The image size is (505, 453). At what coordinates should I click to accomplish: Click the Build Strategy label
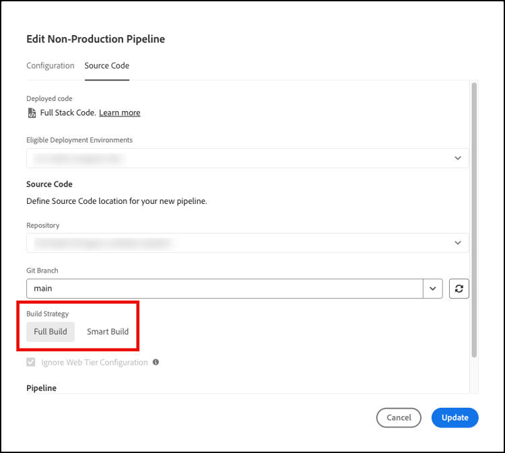point(48,314)
